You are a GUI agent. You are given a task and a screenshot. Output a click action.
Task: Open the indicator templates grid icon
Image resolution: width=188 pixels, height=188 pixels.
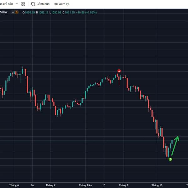click(x=23, y=4)
